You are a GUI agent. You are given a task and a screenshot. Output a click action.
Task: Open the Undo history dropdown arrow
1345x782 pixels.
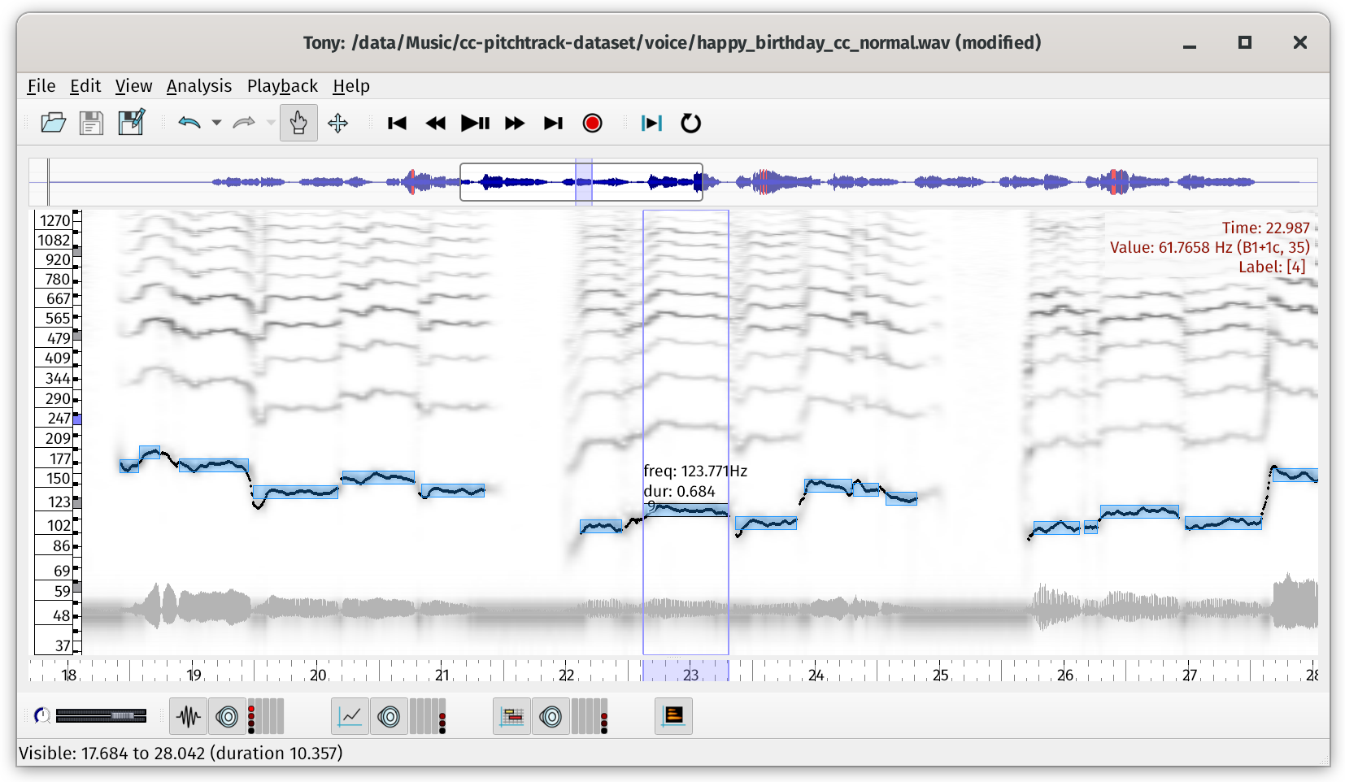tap(216, 123)
